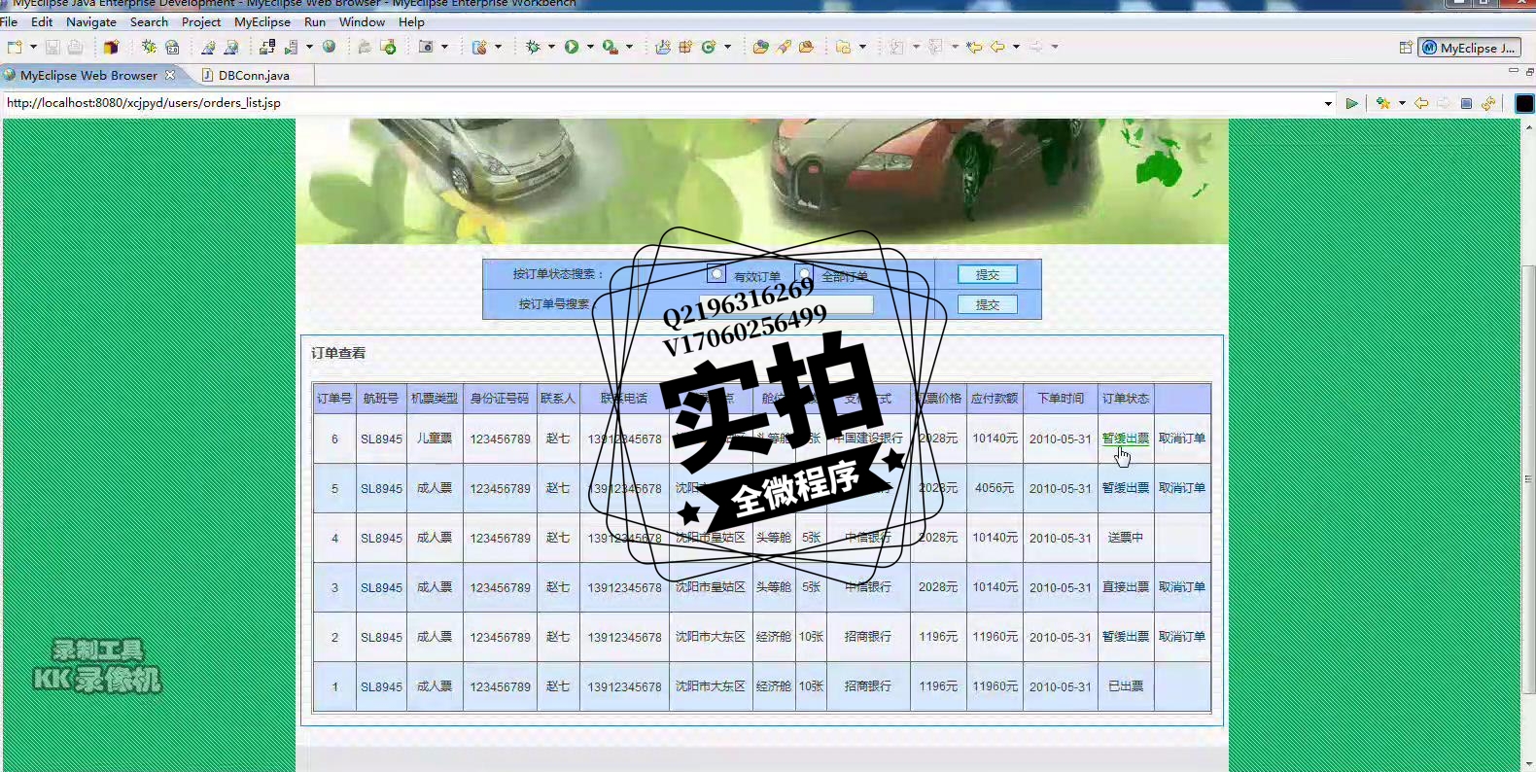Click the MyEclipse J... perspective button

1469,48
